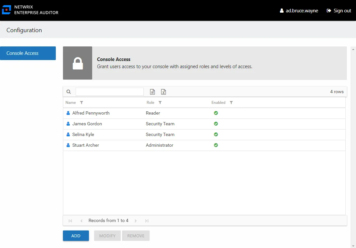Click the user icon next to Alfred Pennyworth

click(68, 113)
